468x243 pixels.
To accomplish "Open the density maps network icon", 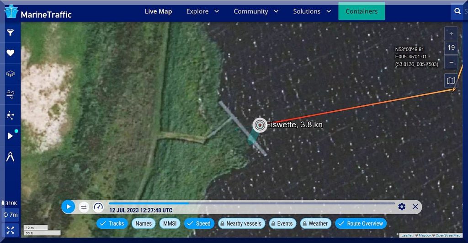I will point(10,115).
